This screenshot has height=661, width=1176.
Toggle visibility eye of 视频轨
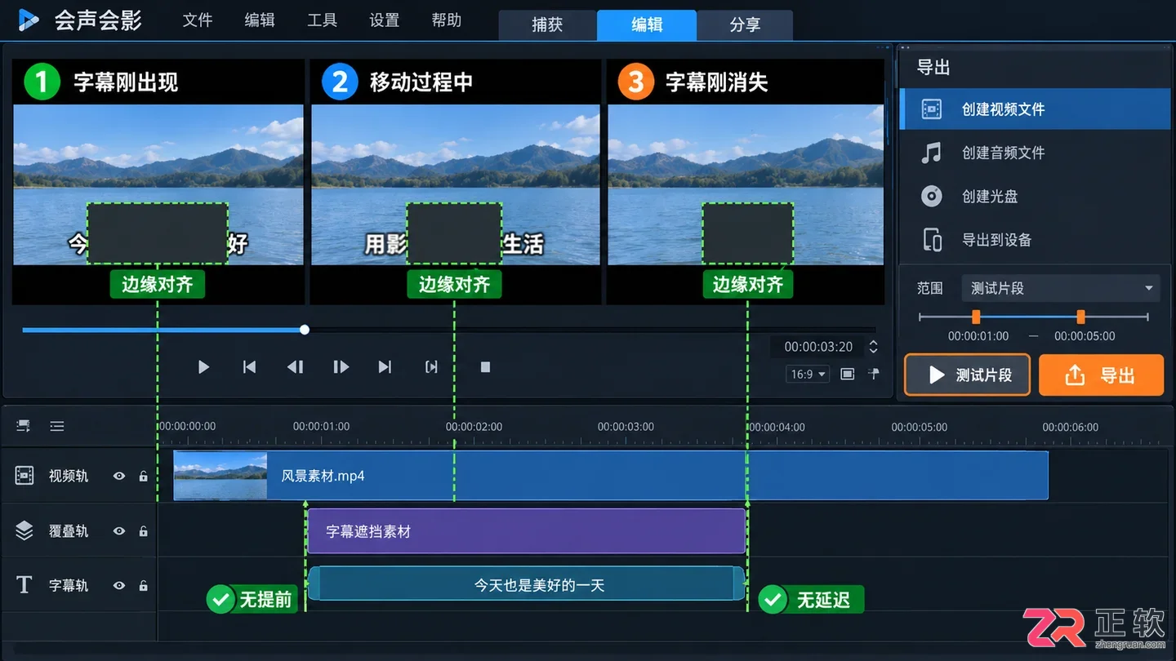click(119, 476)
